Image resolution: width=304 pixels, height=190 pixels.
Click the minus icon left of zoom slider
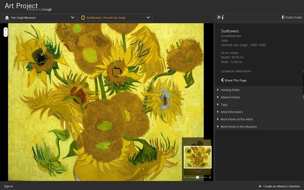pyautogui.click(x=185, y=177)
